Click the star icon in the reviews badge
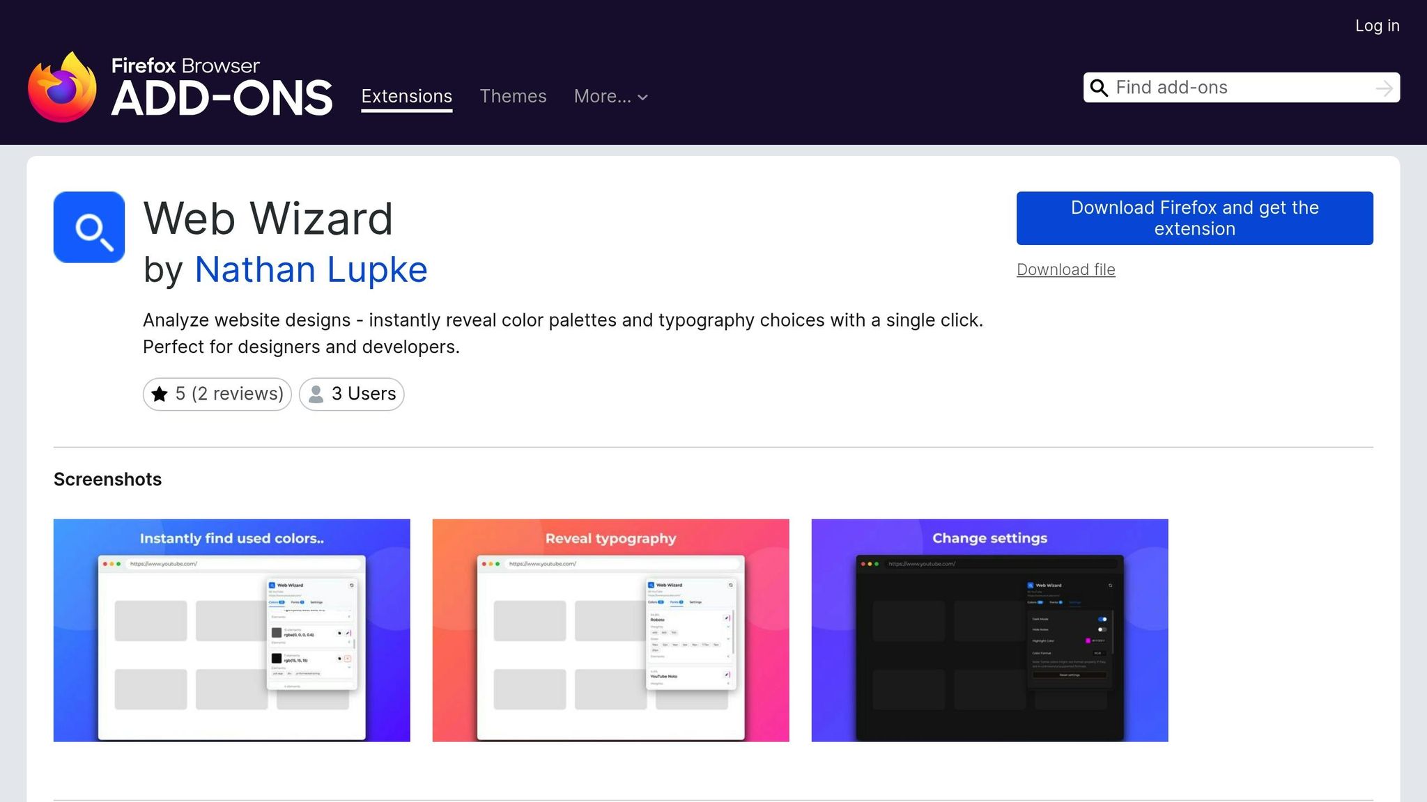The width and height of the screenshot is (1427, 802). click(x=161, y=394)
